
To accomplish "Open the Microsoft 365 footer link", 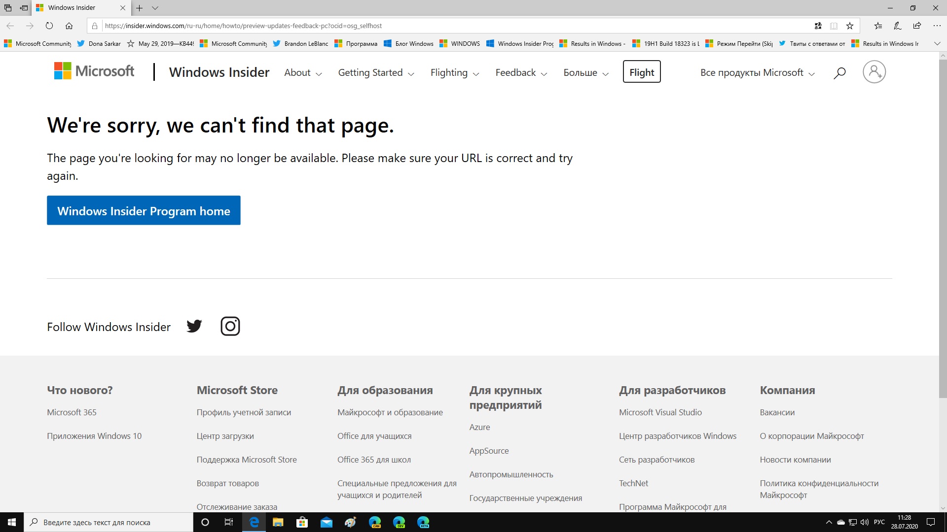I will click(72, 412).
